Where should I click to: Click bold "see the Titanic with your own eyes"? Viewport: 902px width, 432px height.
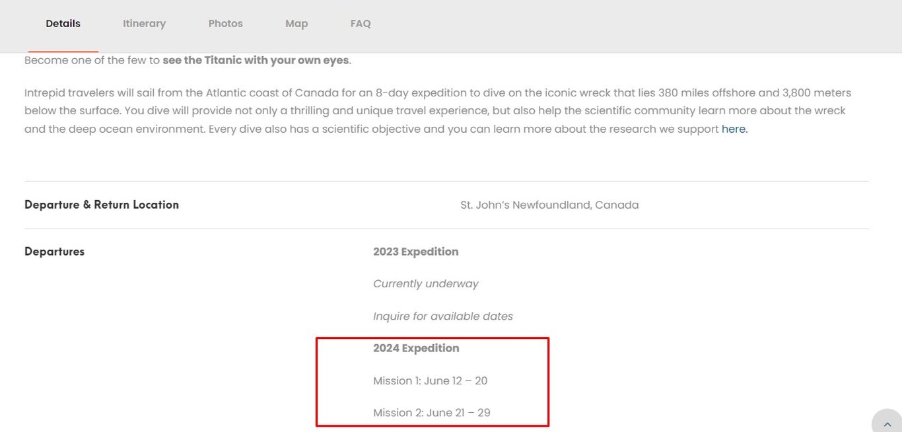click(x=256, y=60)
